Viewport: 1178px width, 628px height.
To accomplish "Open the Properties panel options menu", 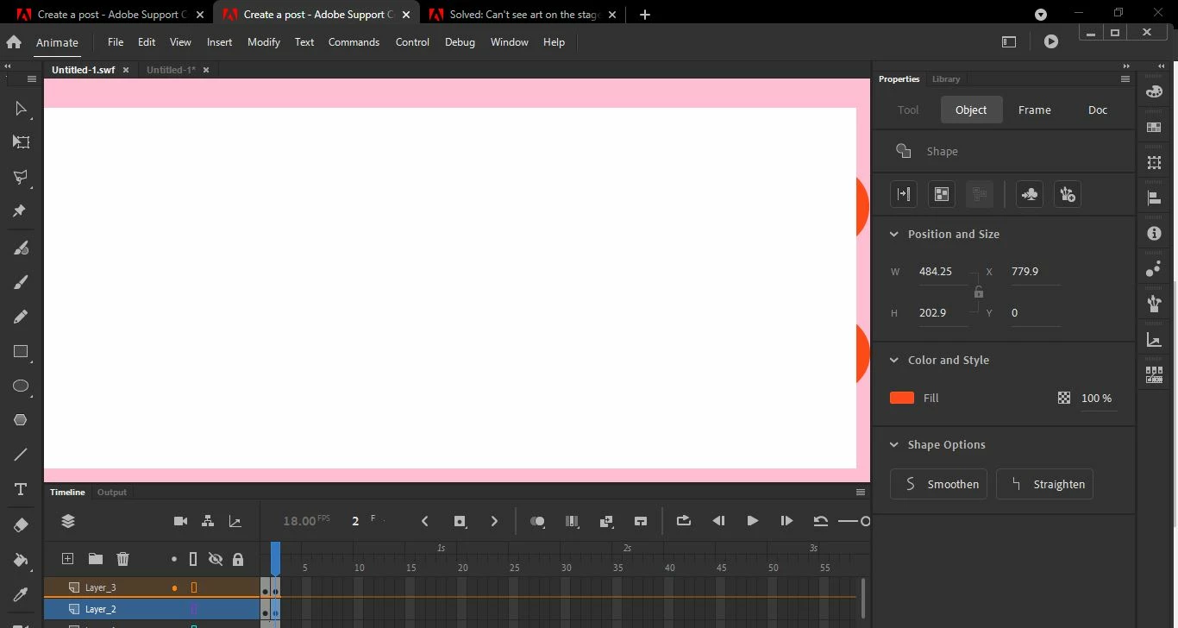I will 1125,78.
